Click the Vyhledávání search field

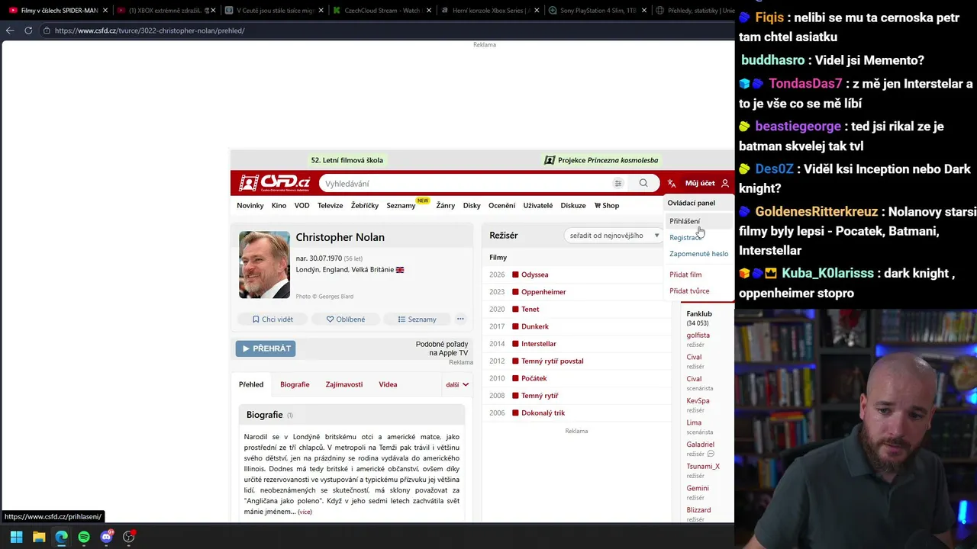(x=466, y=183)
